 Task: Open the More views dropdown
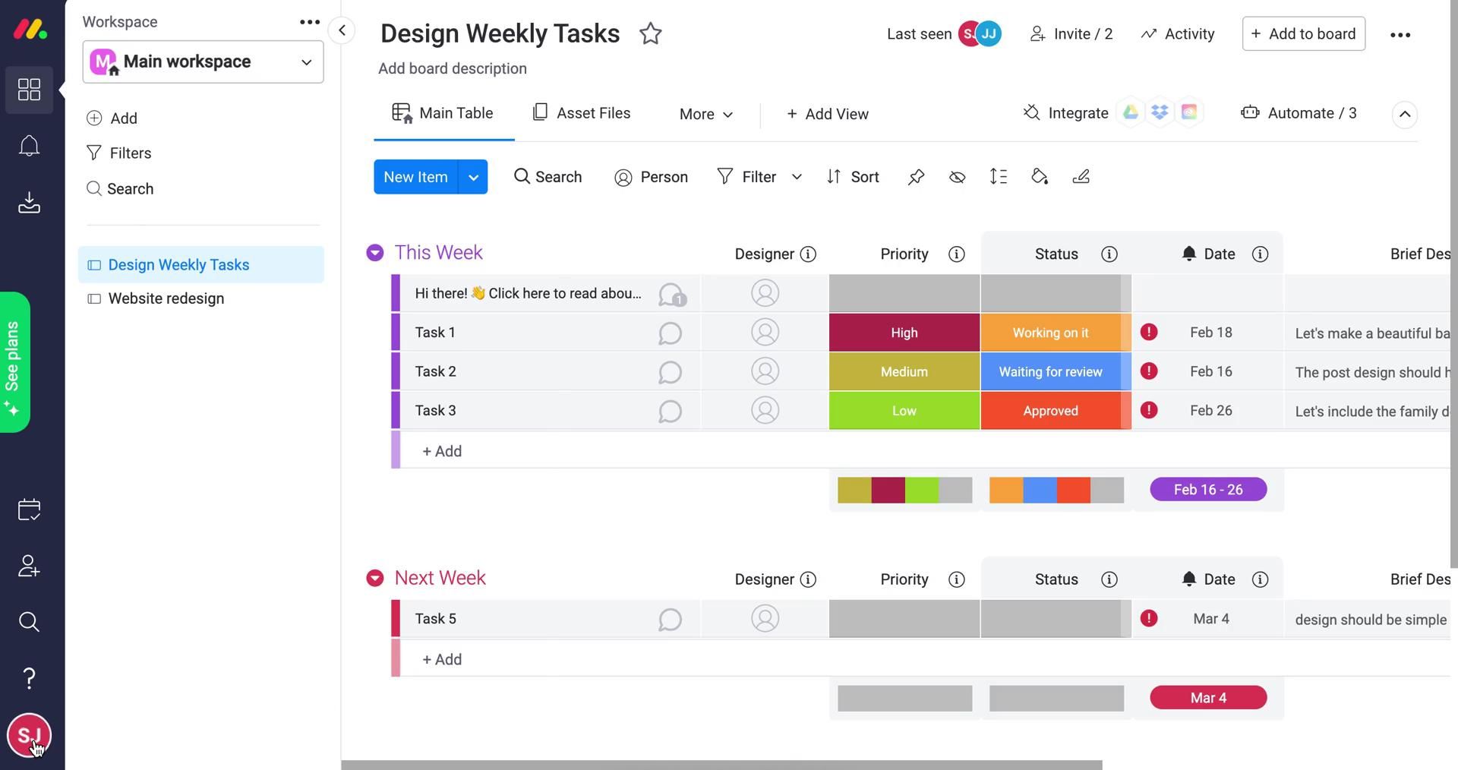pos(705,114)
